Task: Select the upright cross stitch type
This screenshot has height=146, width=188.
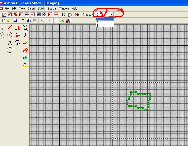Action: click(x=27, y=15)
